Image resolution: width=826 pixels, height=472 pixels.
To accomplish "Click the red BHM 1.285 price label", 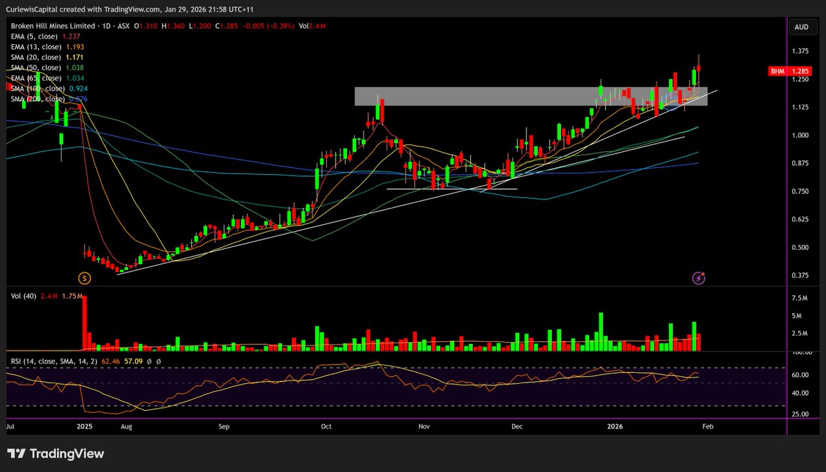I will click(790, 71).
